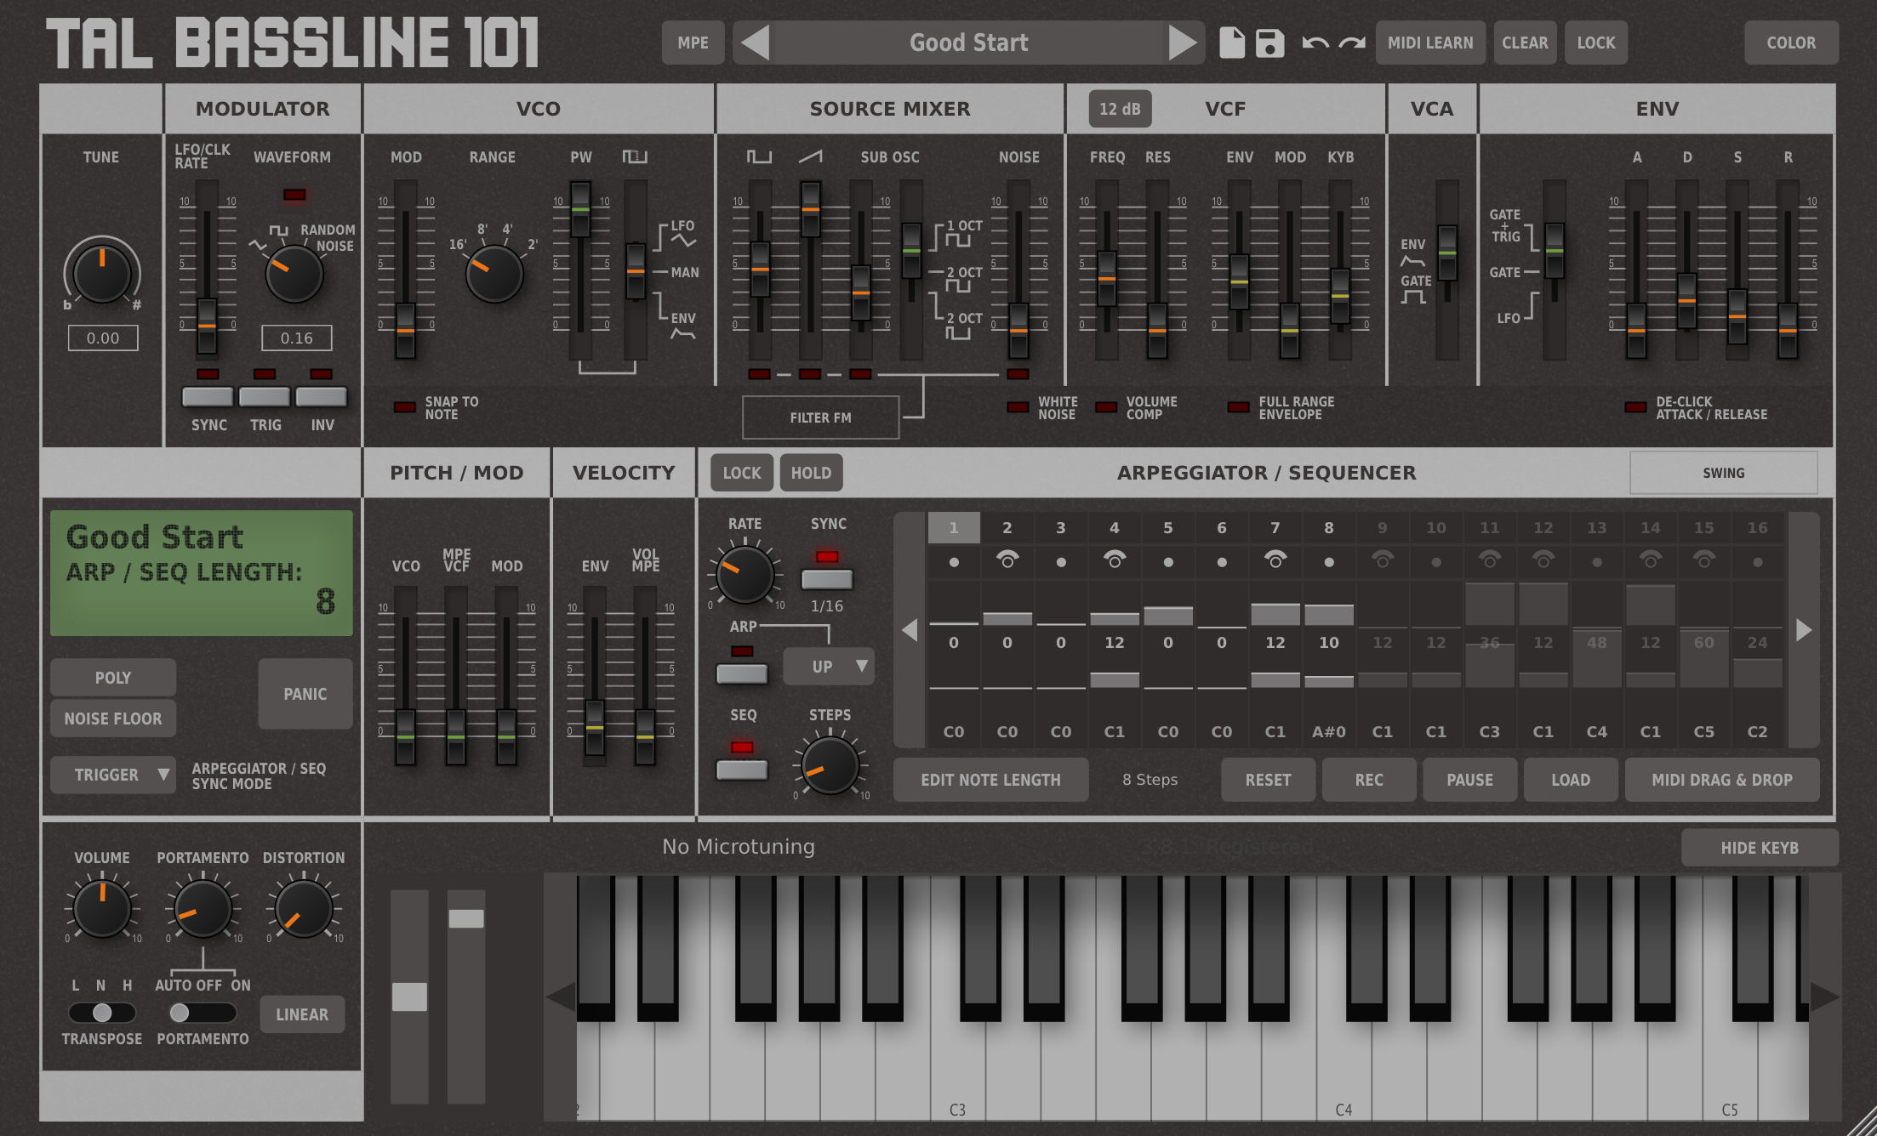Select sequencer step 4 header
Screen dimensions: 1877x1136
(1114, 528)
